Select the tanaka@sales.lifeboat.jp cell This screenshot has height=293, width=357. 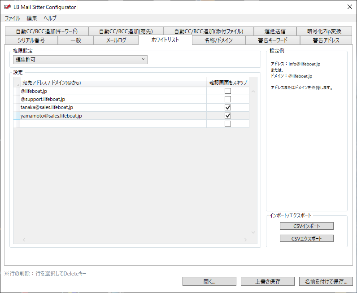coord(113,107)
